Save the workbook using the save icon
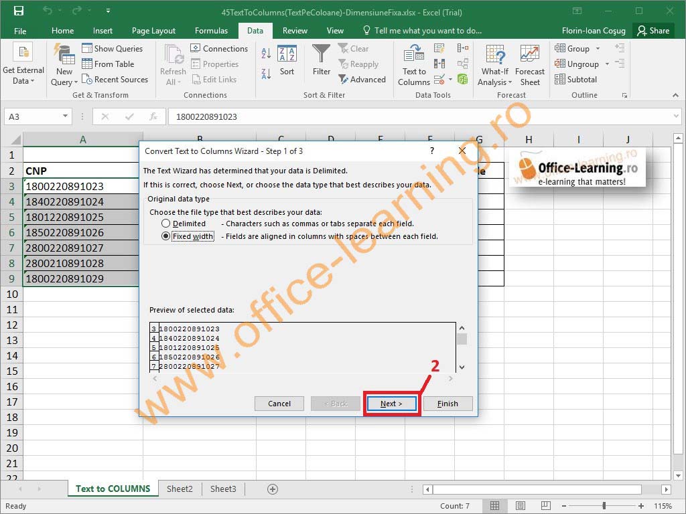Viewport: 686px width, 514px height. coord(19,11)
